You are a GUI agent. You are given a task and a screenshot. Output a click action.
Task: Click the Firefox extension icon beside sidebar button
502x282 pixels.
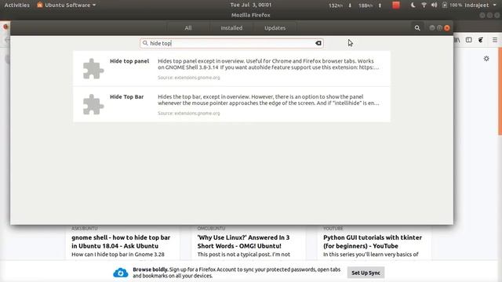click(x=481, y=40)
